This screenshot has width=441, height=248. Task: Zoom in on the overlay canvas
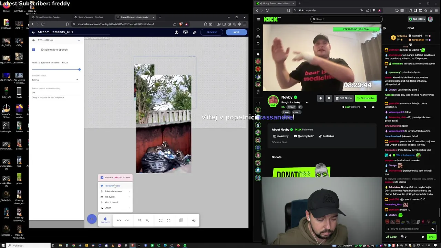click(140, 220)
